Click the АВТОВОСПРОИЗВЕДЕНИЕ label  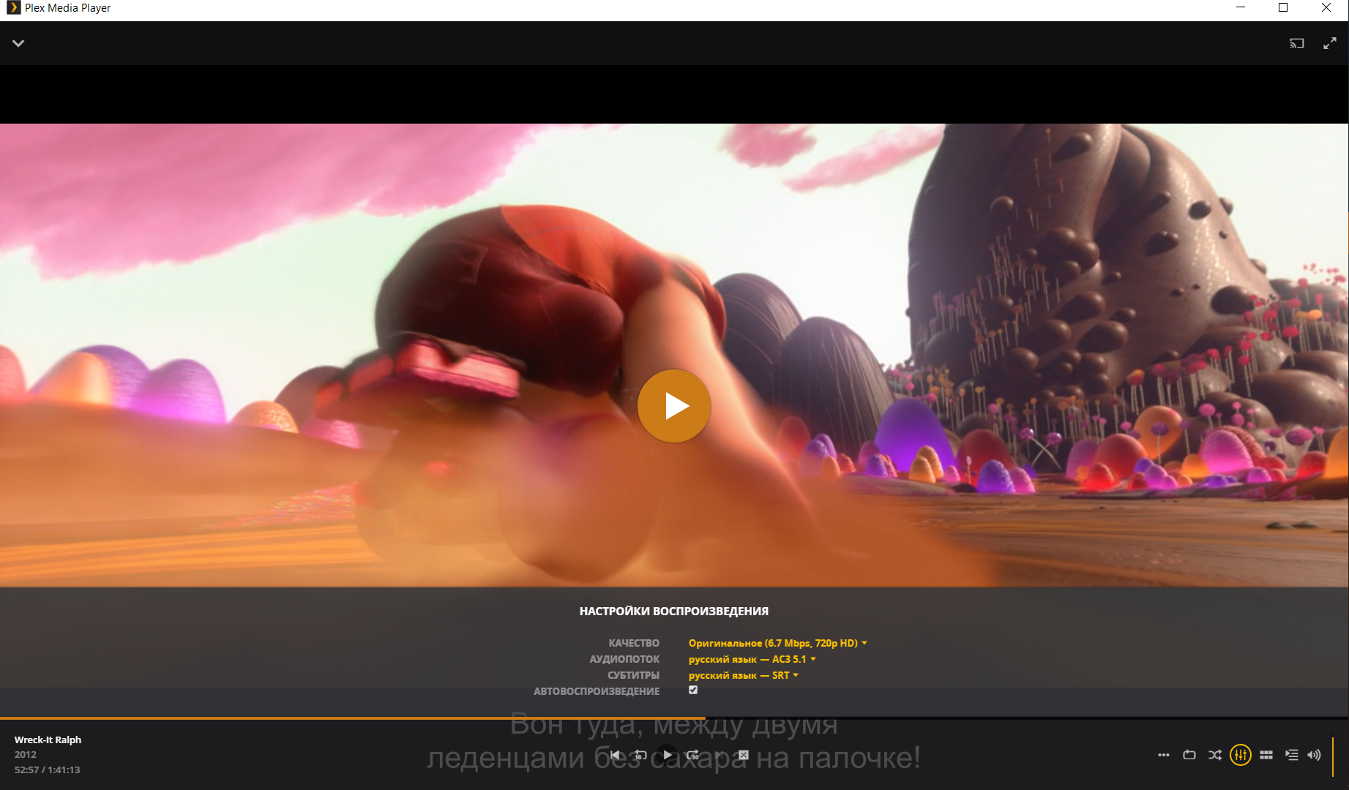[597, 691]
